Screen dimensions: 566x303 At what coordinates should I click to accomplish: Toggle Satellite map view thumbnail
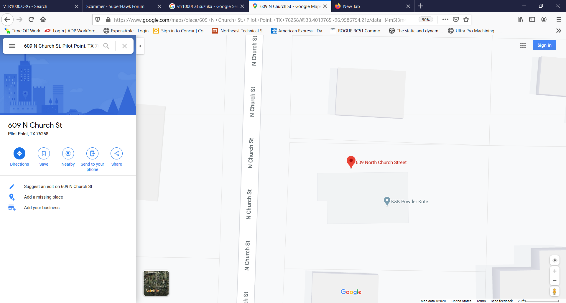[x=156, y=283]
